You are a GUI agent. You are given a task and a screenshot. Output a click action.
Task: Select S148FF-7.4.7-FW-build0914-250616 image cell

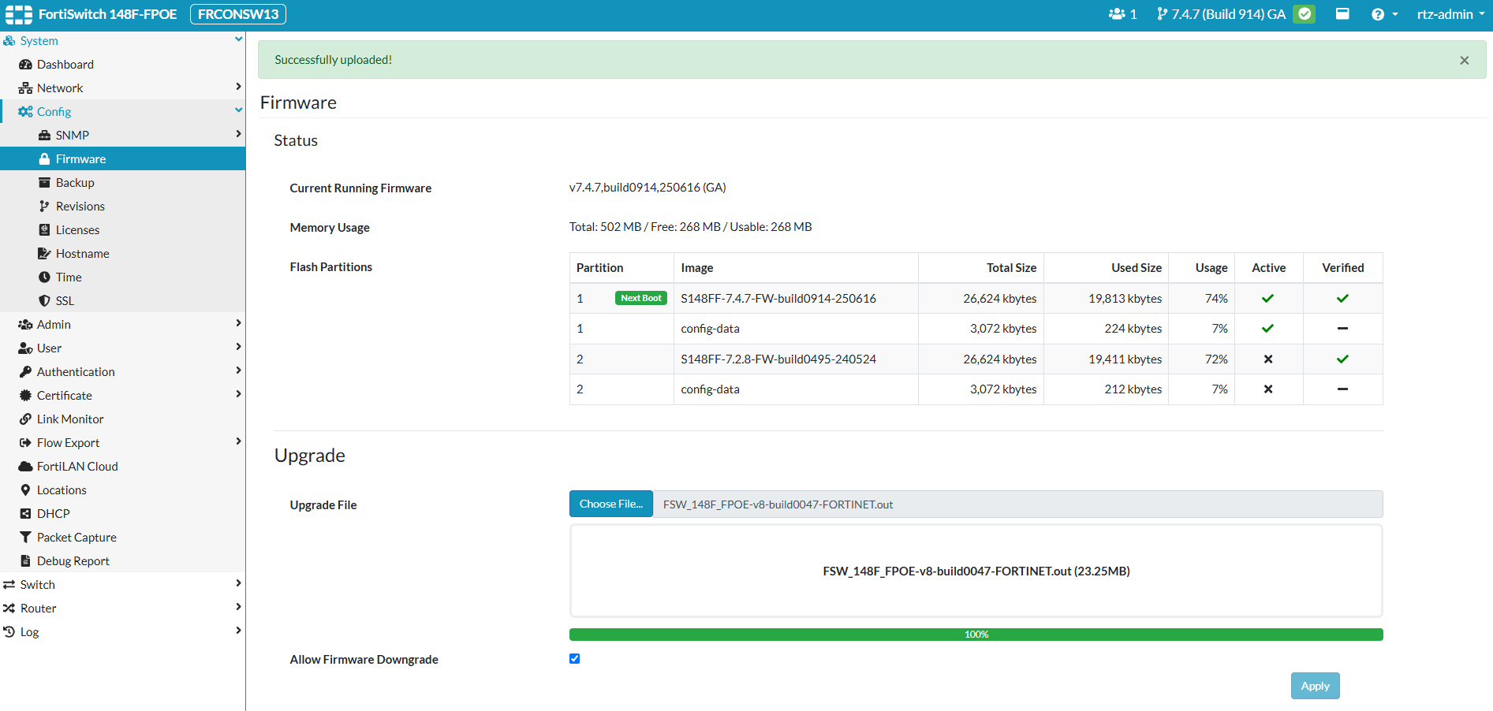tap(796, 298)
